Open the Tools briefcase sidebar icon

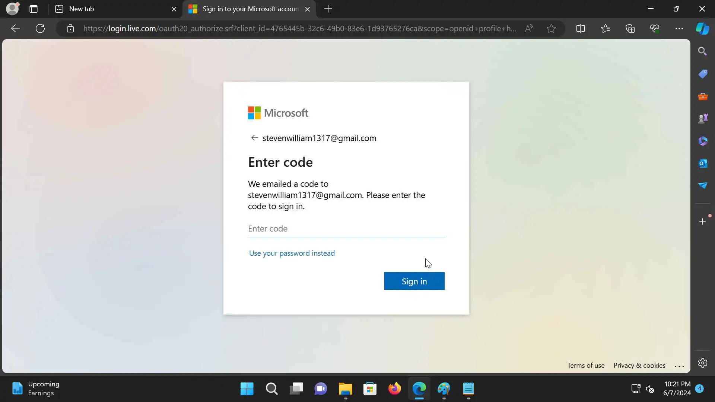tap(702, 97)
